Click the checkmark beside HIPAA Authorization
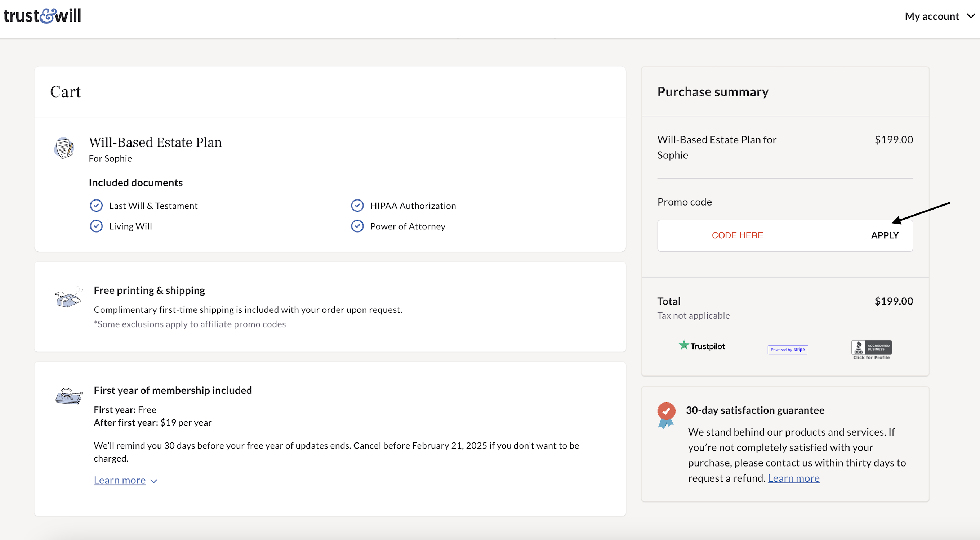980x540 pixels. click(357, 206)
